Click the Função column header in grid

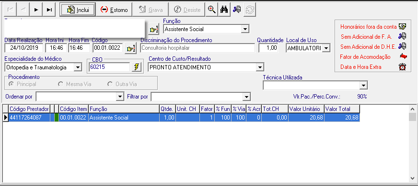[124, 109]
